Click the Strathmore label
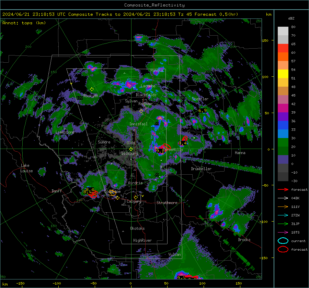 tap(167, 203)
